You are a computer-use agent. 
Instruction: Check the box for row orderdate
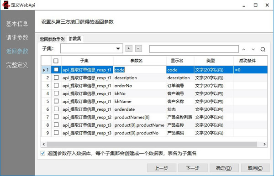[56, 109]
